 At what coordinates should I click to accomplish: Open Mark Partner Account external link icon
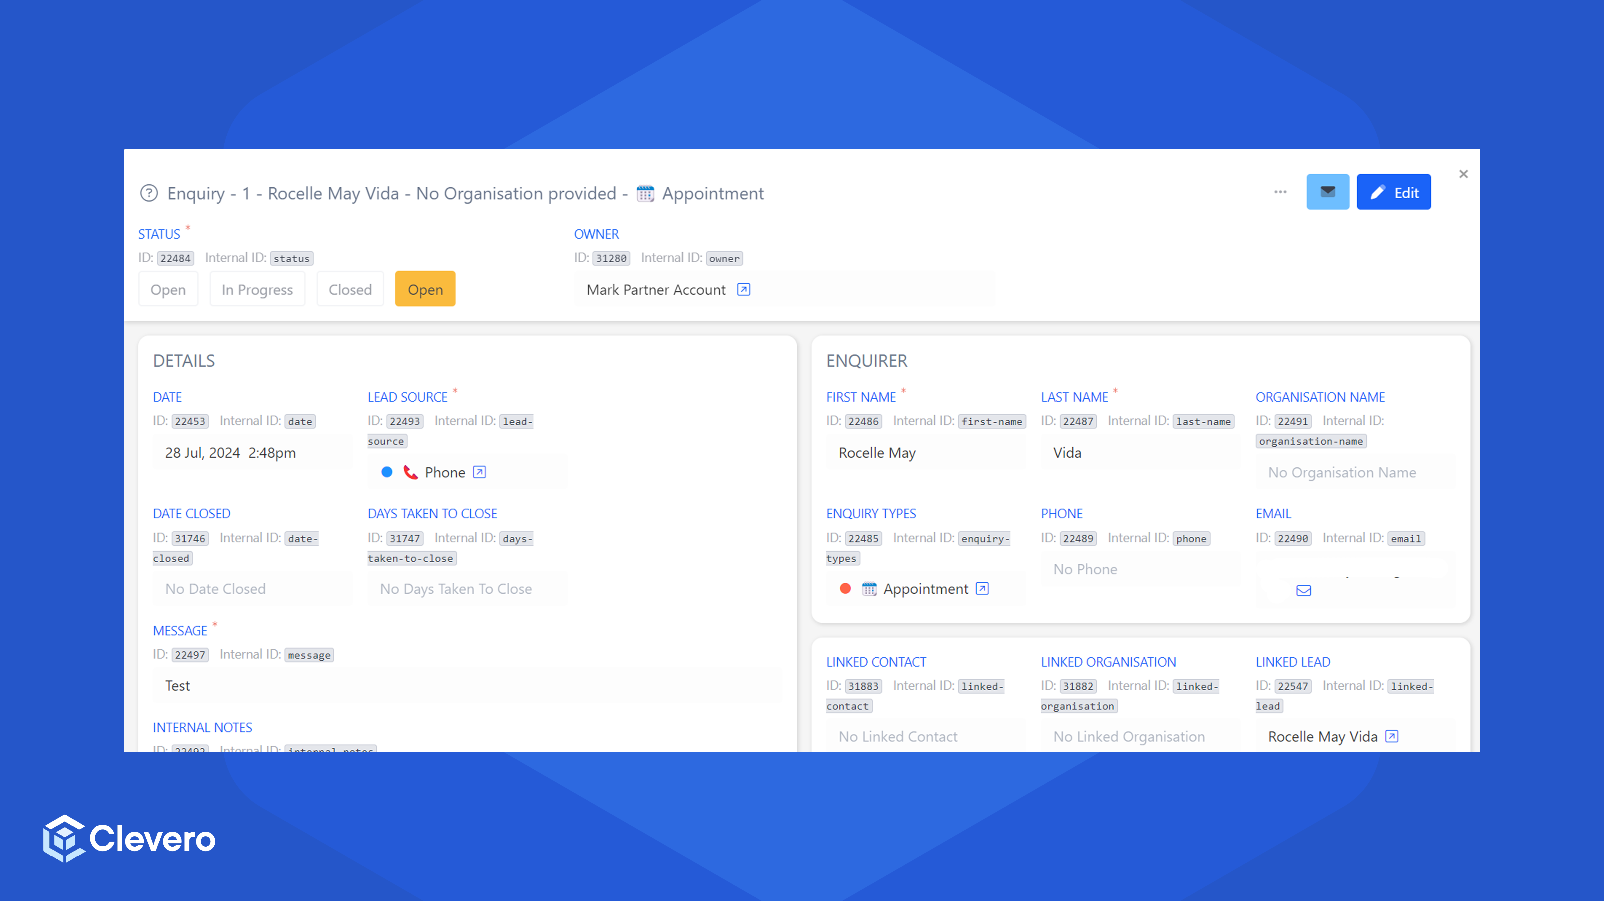point(743,289)
